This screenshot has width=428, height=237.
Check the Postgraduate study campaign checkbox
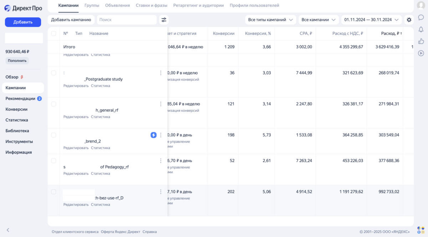tap(53, 73)
